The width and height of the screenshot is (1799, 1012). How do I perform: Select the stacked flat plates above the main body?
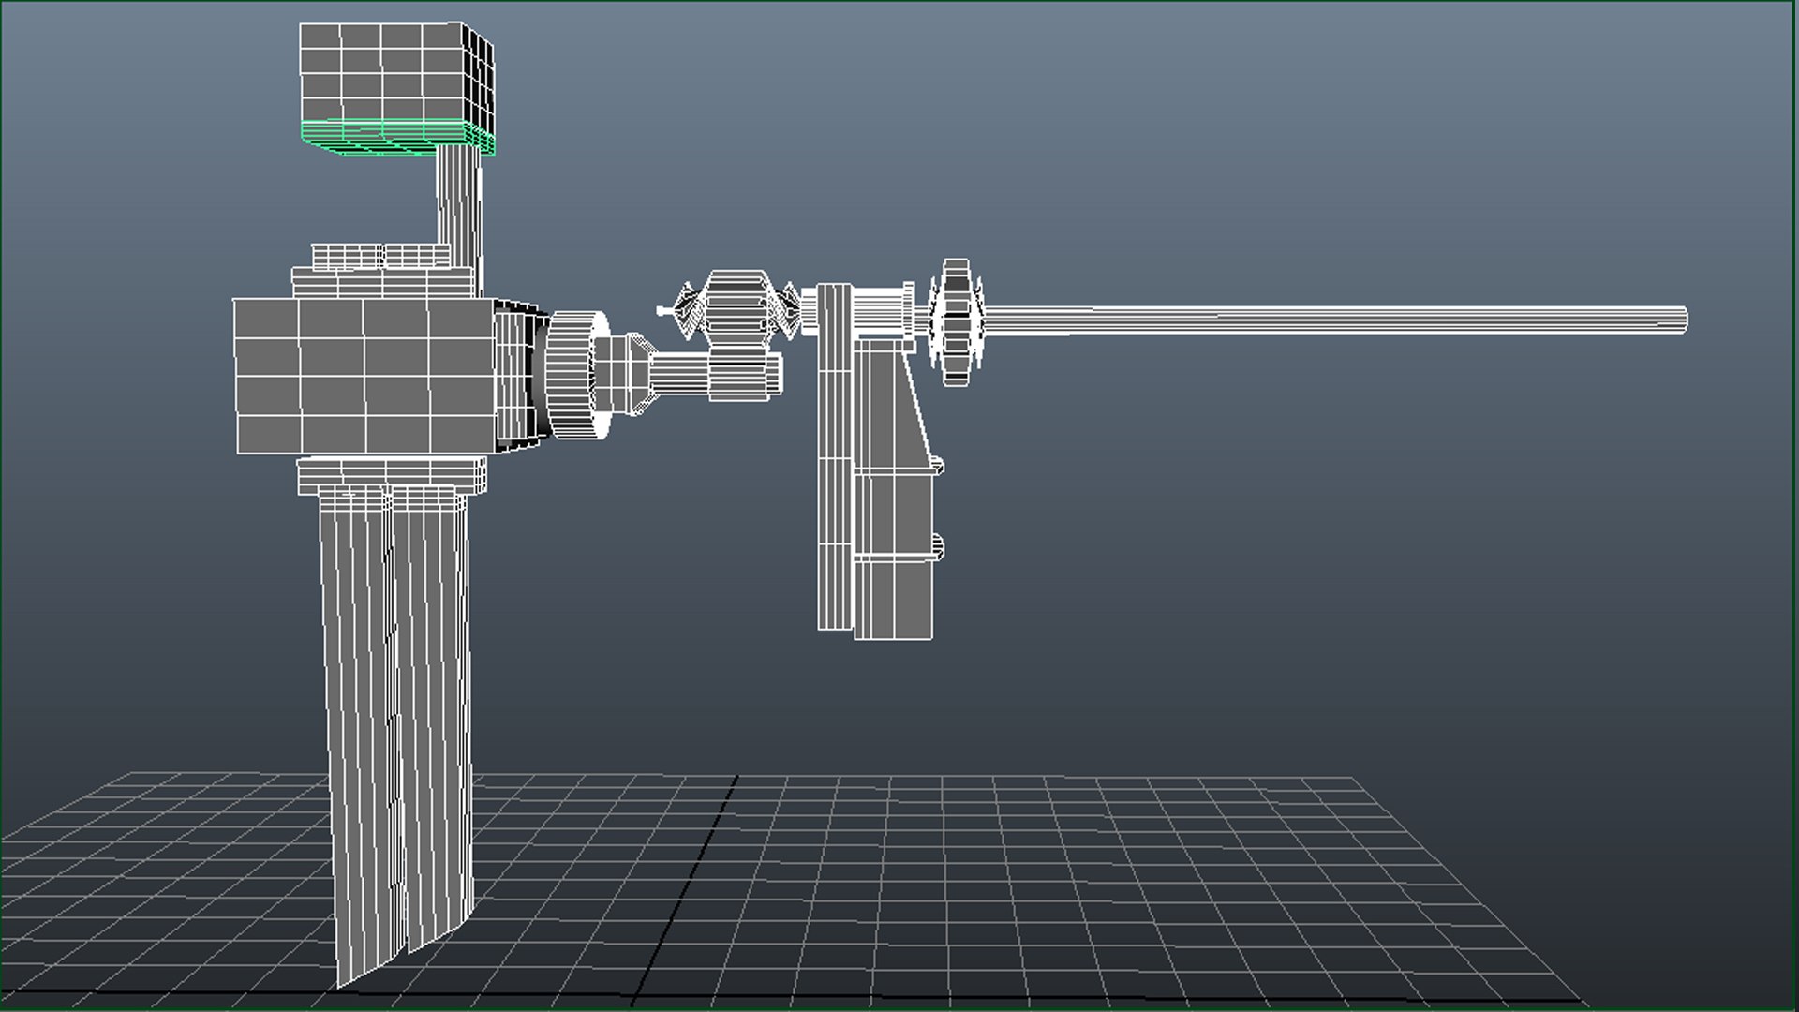pos(381,270)
